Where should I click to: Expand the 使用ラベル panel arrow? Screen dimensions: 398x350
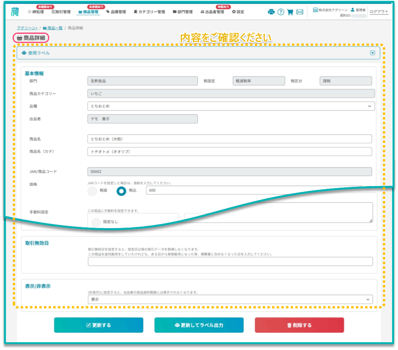click(372, 53)
